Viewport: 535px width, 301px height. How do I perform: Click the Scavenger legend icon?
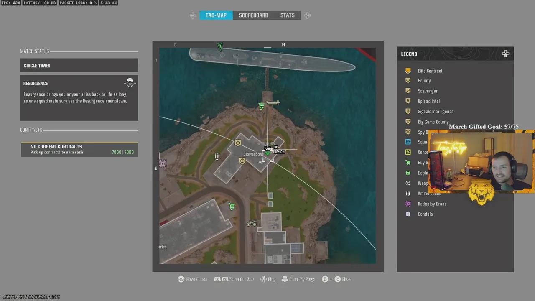[x=408, y=91]
